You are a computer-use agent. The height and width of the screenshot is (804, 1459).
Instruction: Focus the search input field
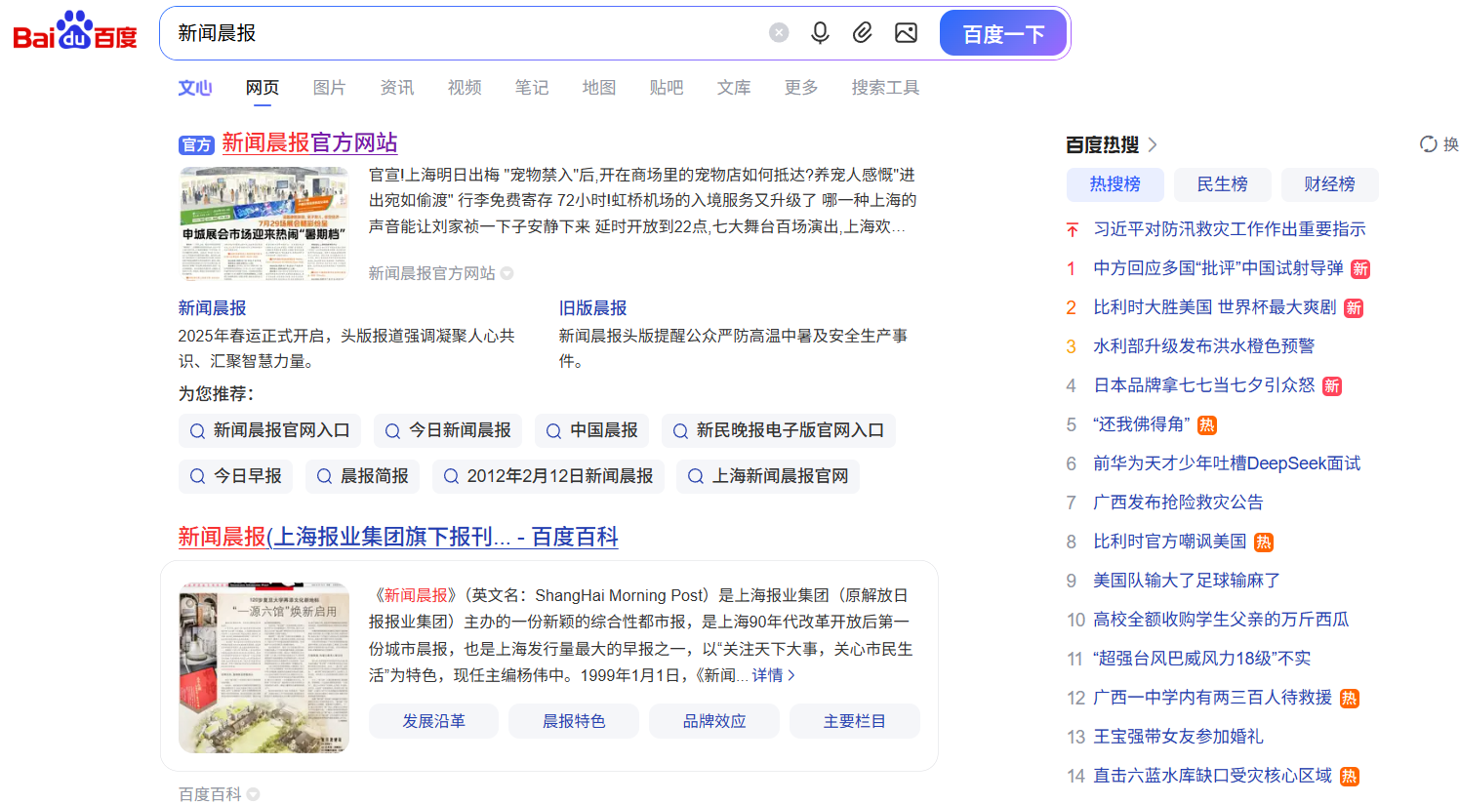pos(468,33)
